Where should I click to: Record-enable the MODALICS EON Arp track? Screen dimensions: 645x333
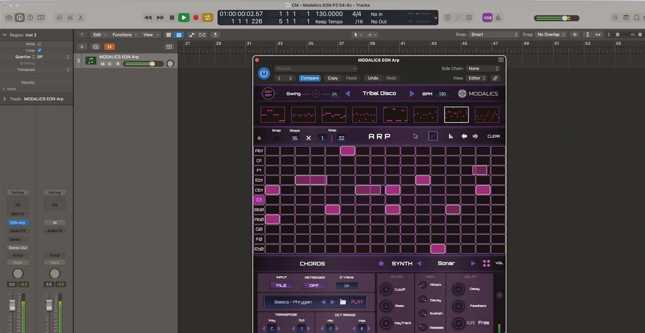click(x=118, y=64)
